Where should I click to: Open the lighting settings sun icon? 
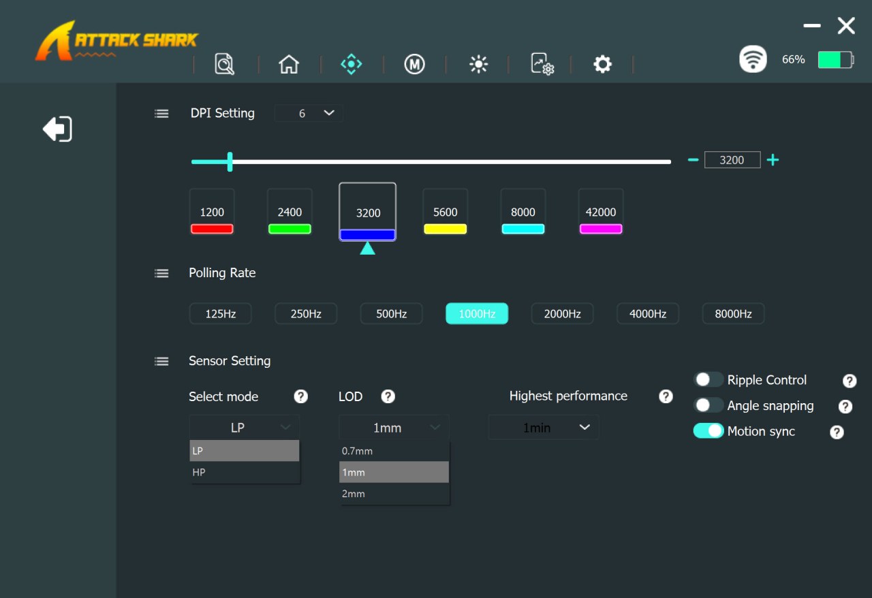[478, 64]
